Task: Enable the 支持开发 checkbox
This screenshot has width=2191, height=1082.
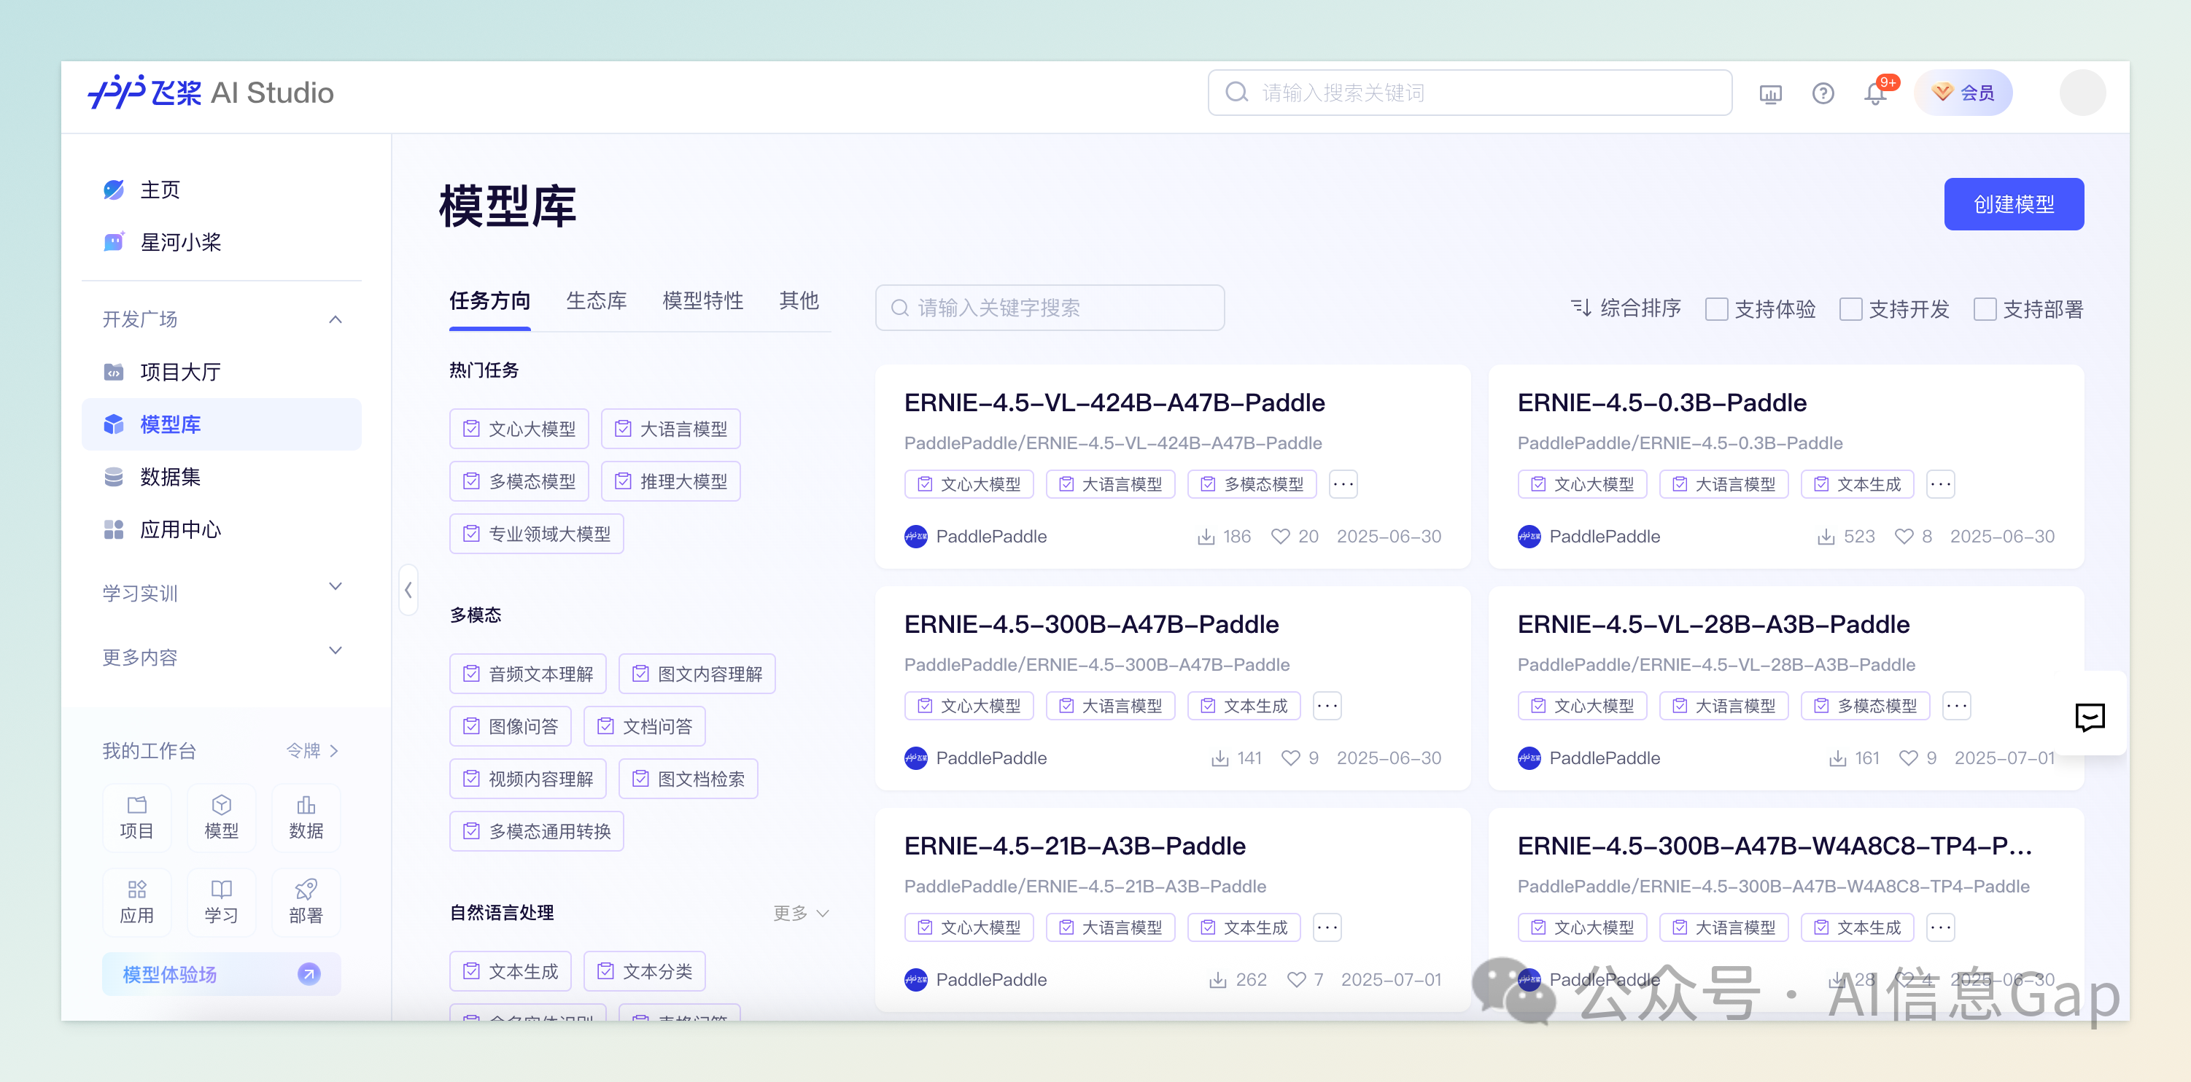Action: click(x=1851, y=308)
